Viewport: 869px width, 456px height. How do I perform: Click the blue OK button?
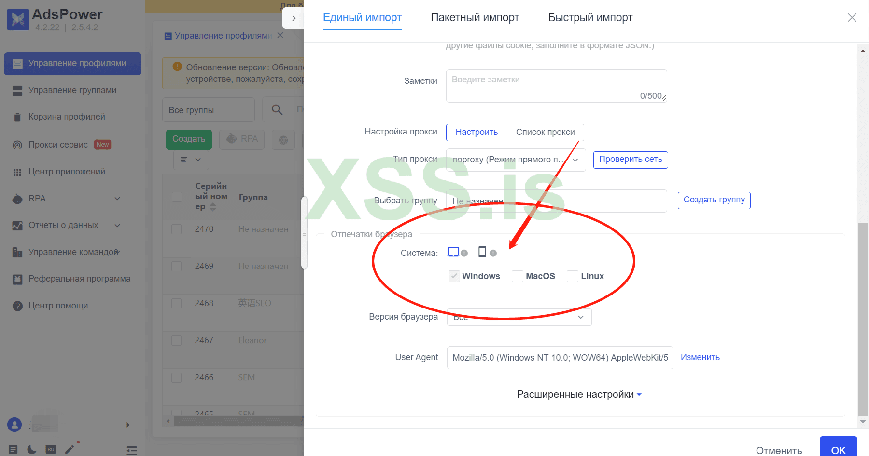(x=839, y=447)
